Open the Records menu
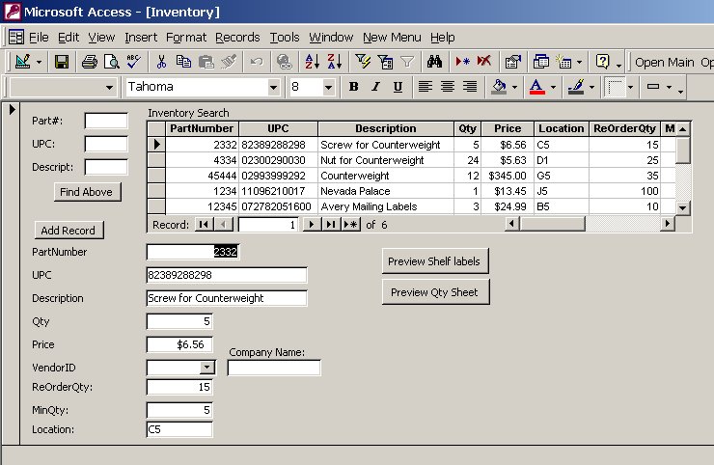The width and height of the screenshot is (714, 465). pos(237,37)
